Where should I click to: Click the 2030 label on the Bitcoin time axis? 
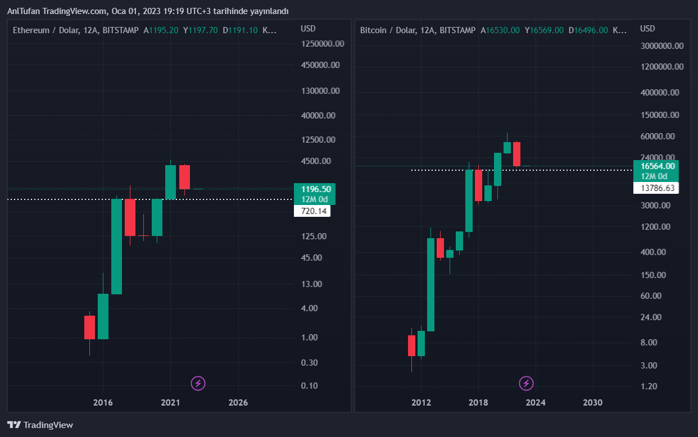coord(593,403)
